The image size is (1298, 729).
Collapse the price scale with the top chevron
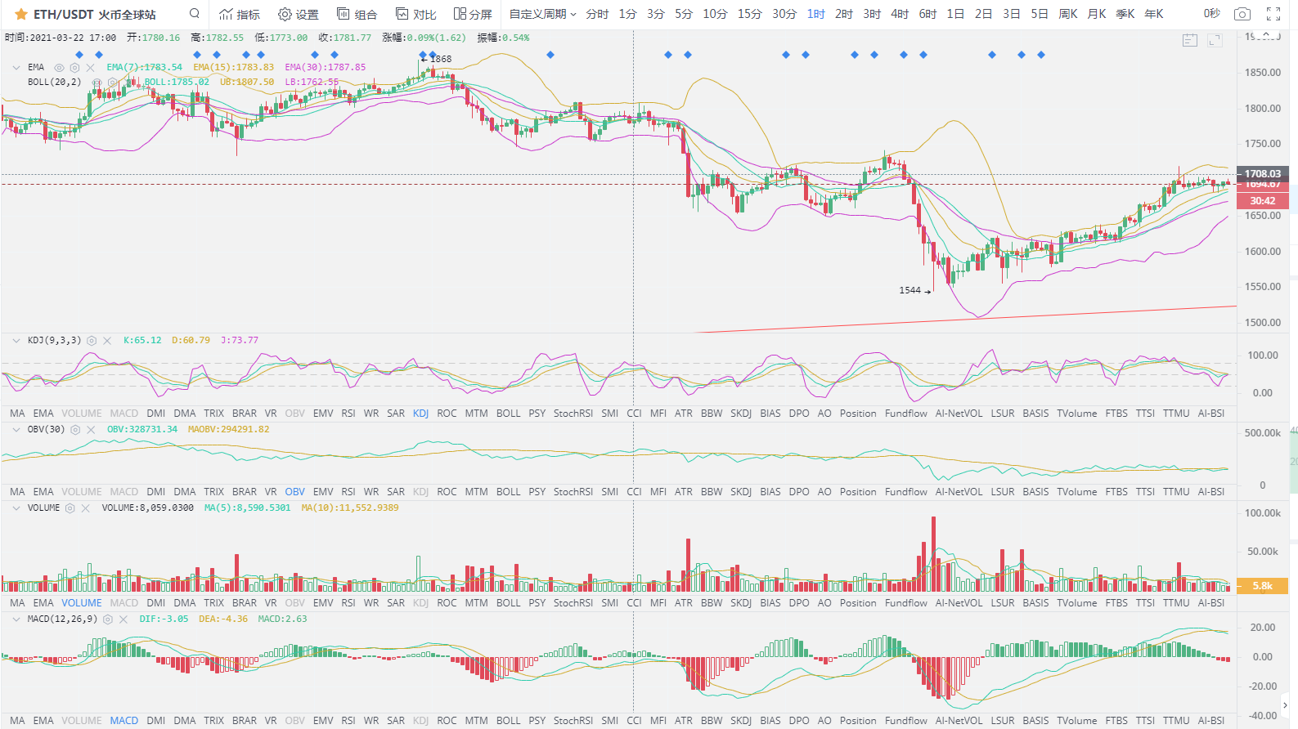pos(1265,34)
